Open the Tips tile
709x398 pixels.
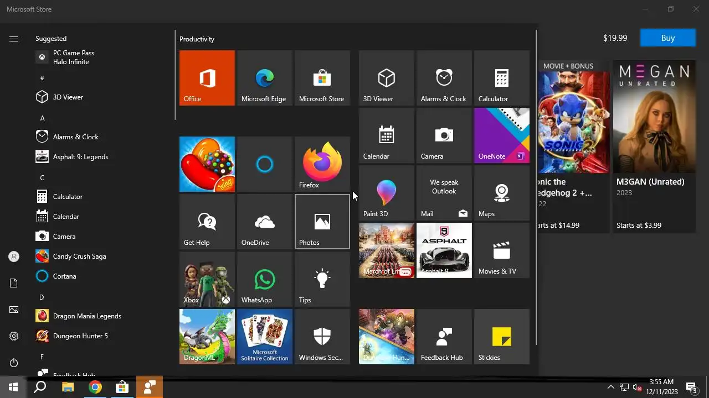[x=322, y=279]
